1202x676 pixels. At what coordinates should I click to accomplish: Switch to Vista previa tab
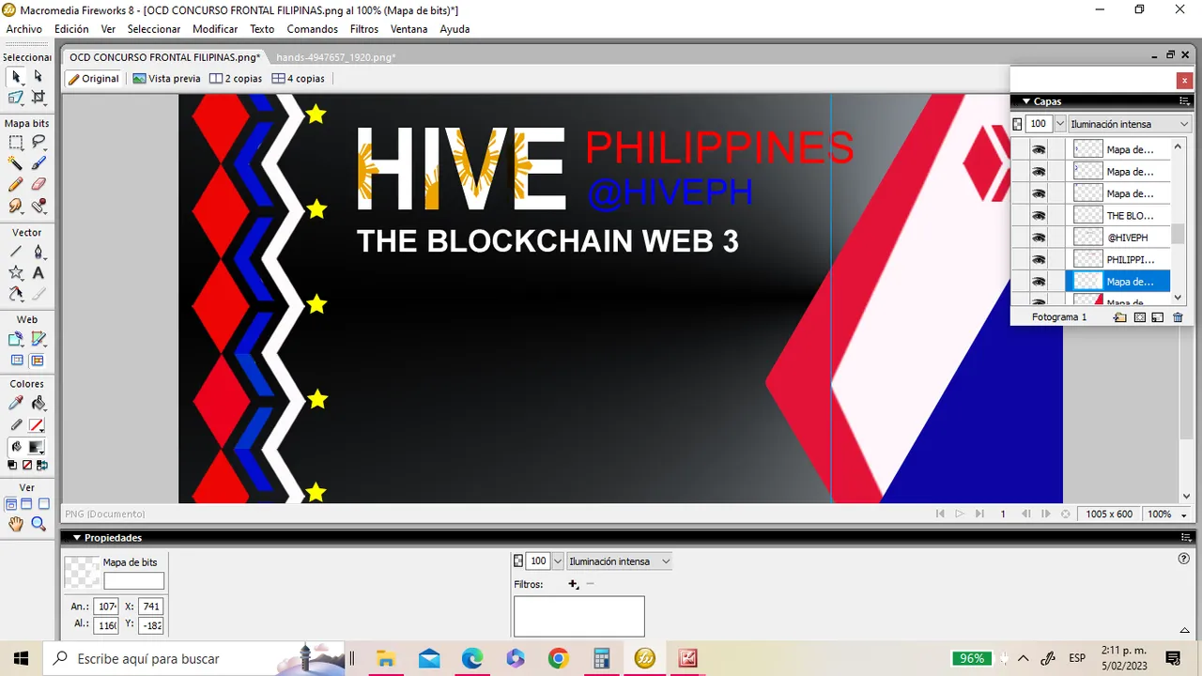166,79
